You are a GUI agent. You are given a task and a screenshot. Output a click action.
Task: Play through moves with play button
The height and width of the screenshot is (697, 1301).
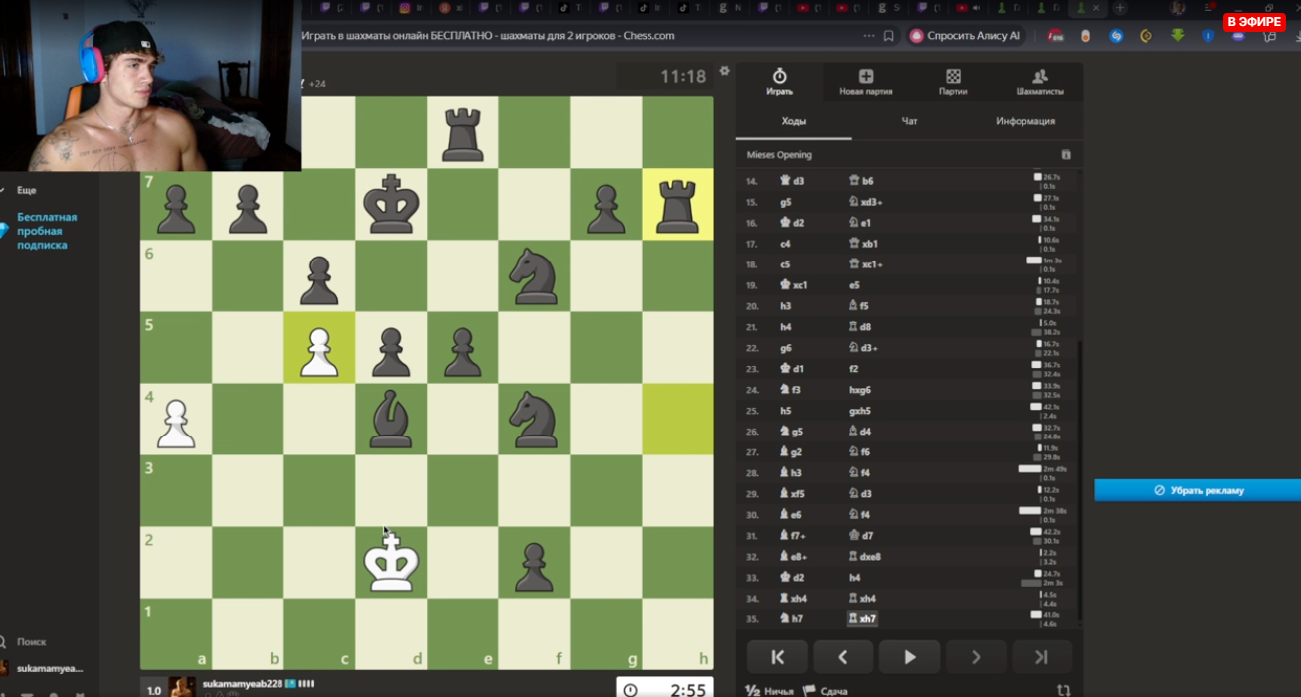(x=909, y=657)
